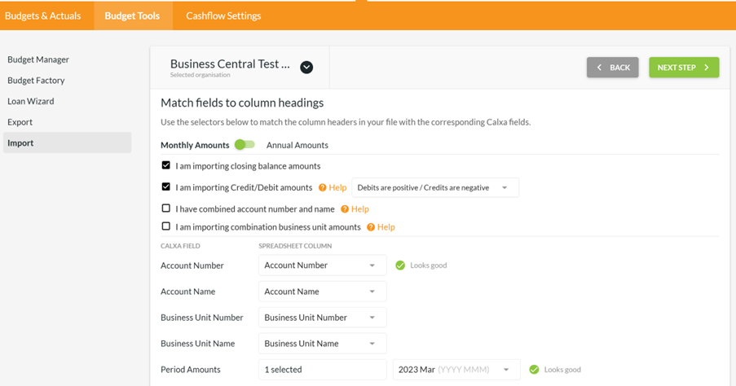Click the Next Step button
736x386 pixels.
tap(684, 68)
